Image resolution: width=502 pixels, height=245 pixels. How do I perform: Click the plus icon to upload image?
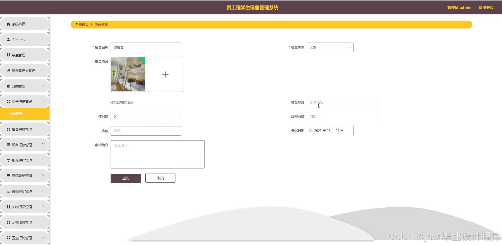coord(166,74)
